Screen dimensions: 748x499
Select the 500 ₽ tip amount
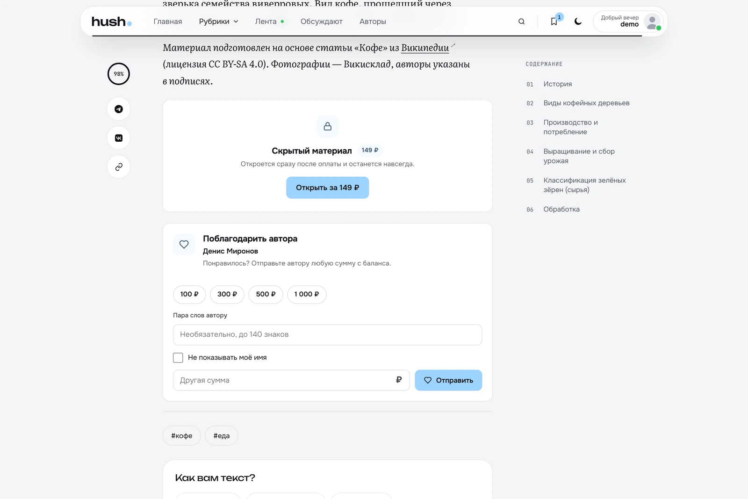pos(266,294)
